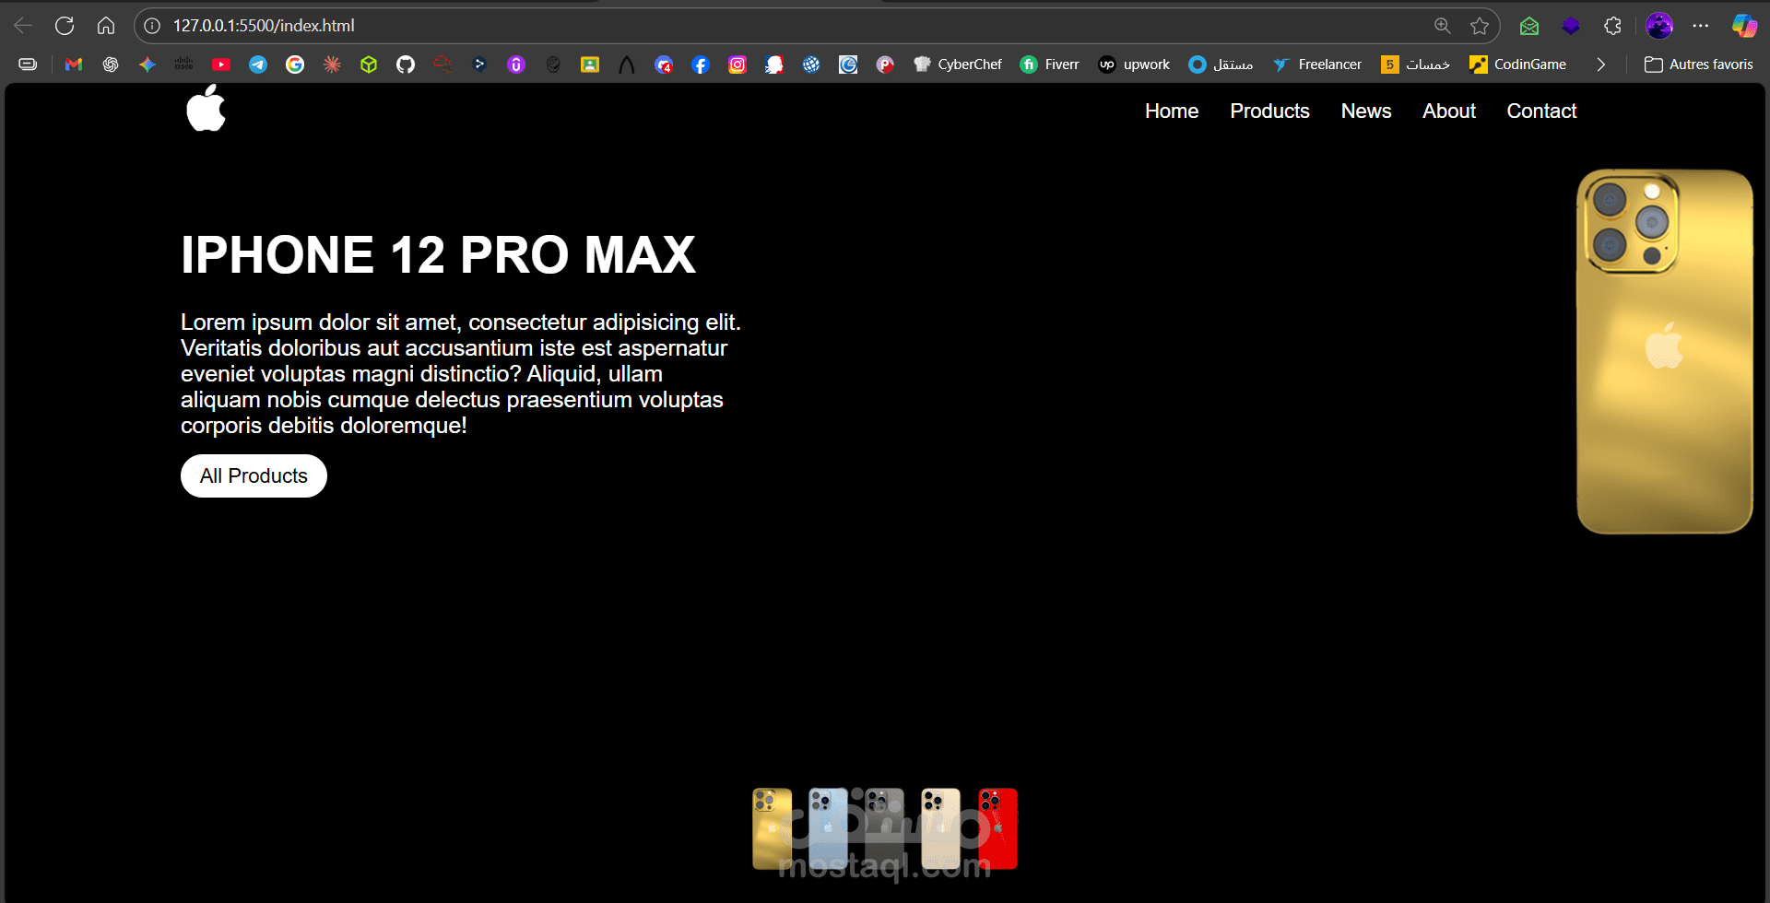Viewport: 1770px width, 903px height.
Task: Open the YouTube bookmark
Action: click(x=221, y=64)
